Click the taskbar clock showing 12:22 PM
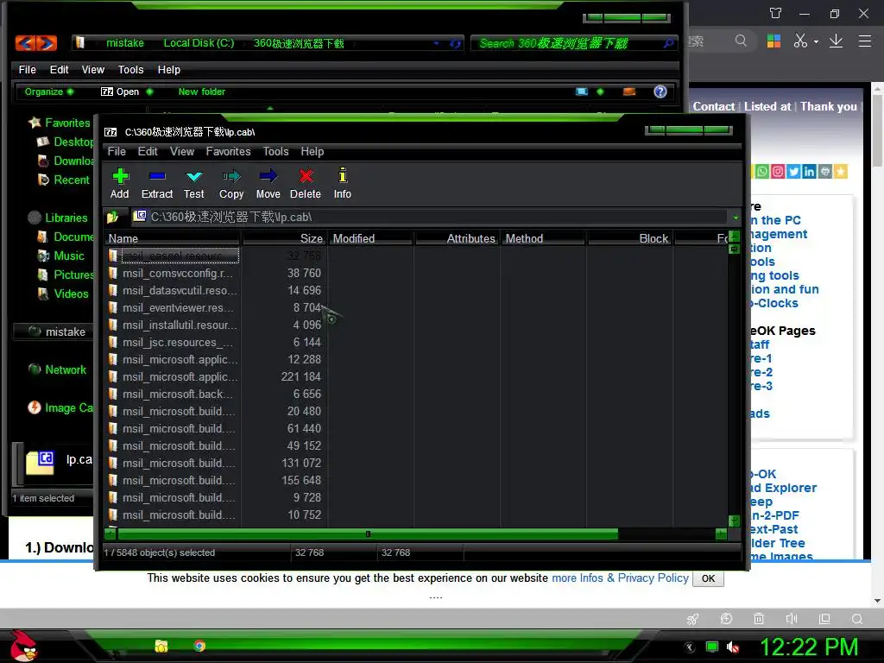 point(809,647)
